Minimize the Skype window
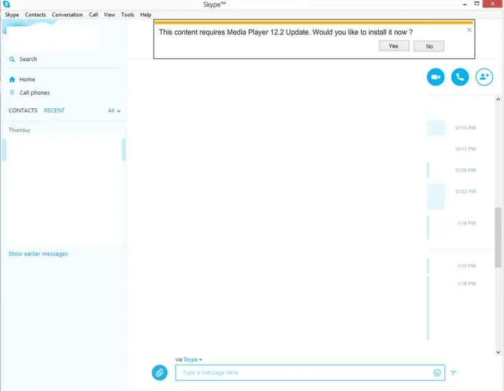 coord(465,4)
